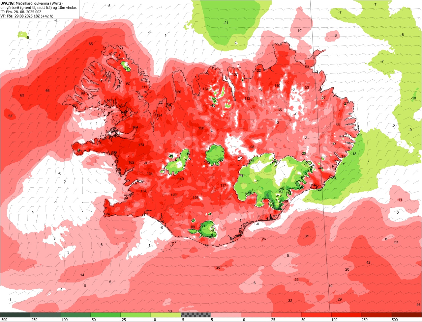Click the map value 107
Image resolution: width=422 pixels, height=322 pixels.
[x=235, y=74]
